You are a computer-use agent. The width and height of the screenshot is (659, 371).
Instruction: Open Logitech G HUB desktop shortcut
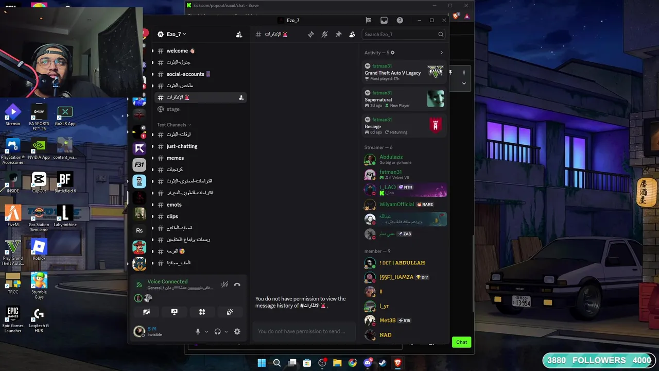39,319
